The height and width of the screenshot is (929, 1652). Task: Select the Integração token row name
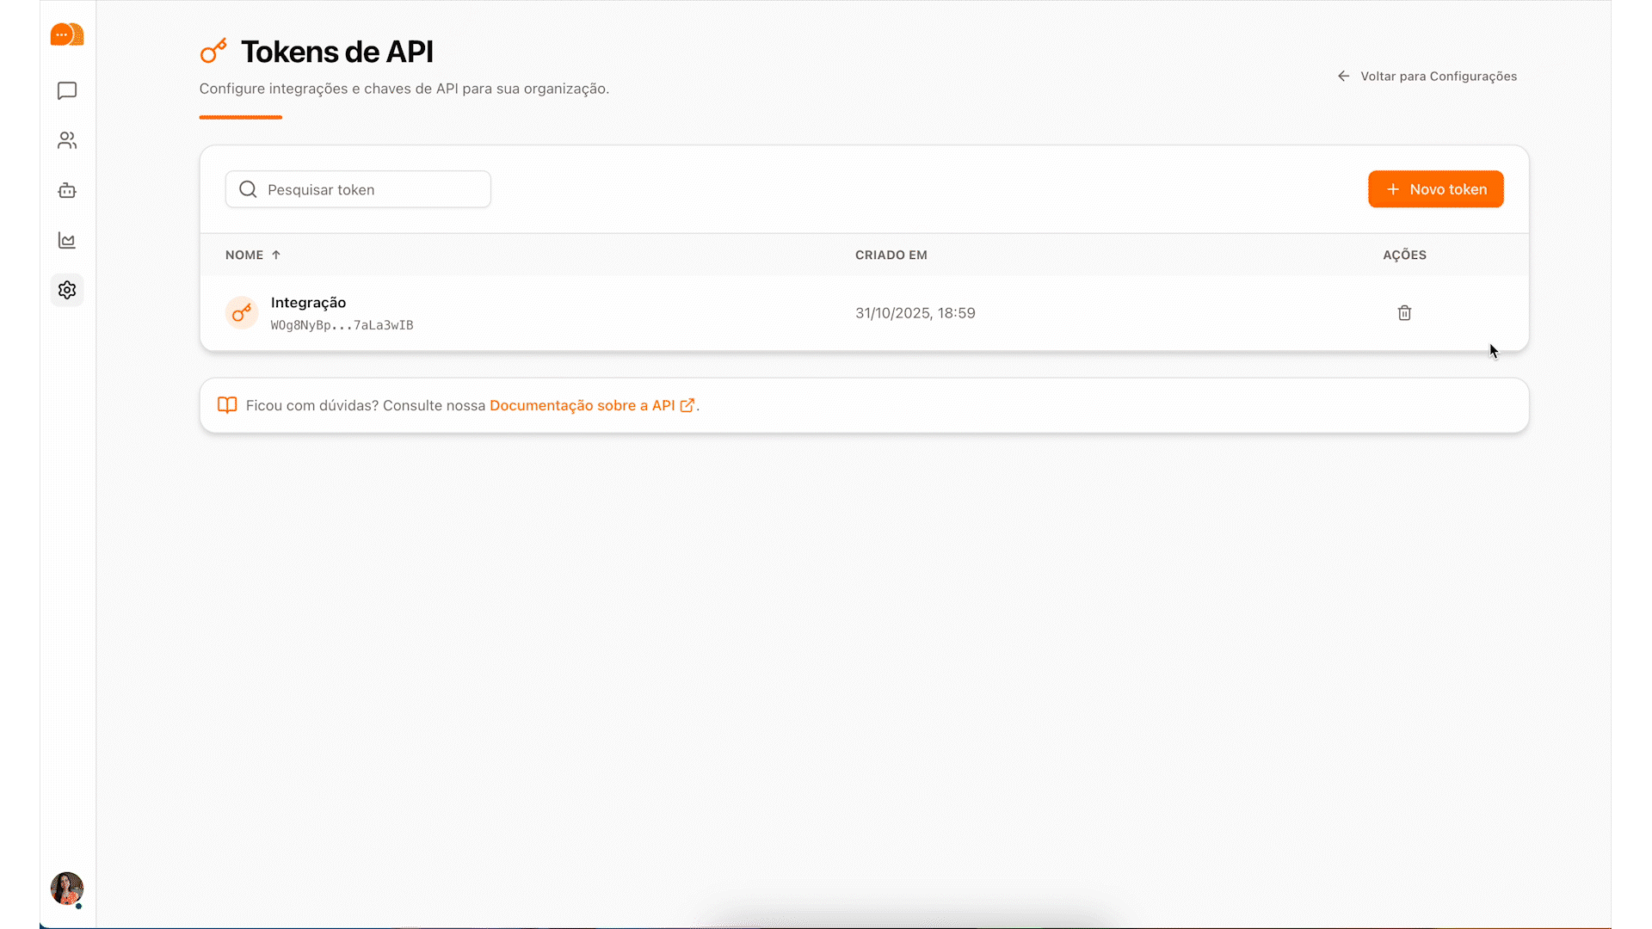(308, 303)
